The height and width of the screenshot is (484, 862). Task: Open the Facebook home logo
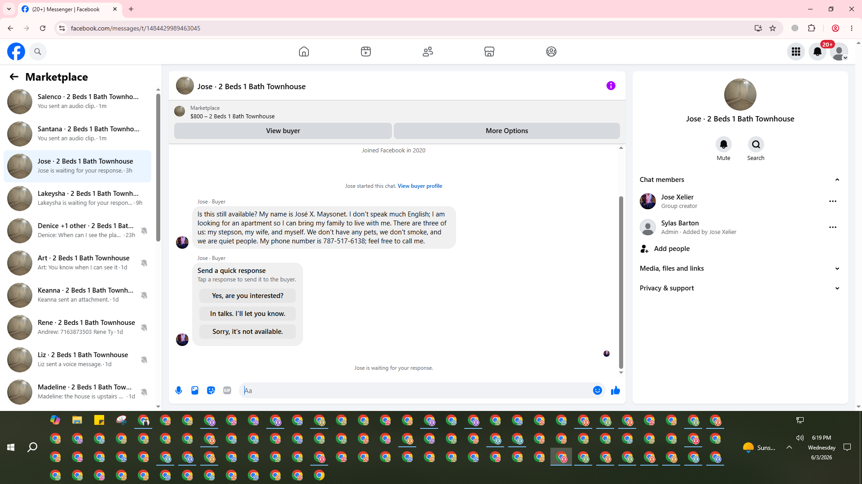(x=16, y=52)
